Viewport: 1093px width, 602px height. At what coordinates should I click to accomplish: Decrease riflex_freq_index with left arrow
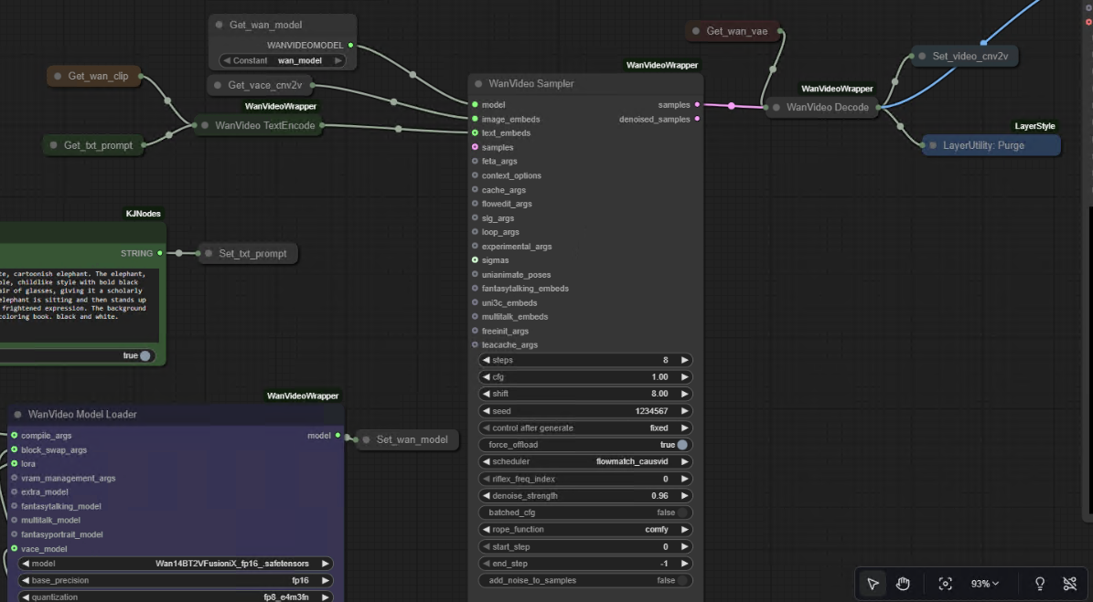[x=486, y=479]
